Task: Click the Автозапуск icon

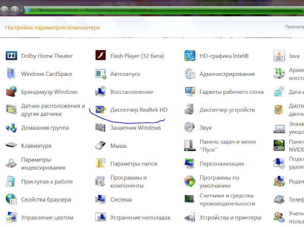Action: pos(100,74)
